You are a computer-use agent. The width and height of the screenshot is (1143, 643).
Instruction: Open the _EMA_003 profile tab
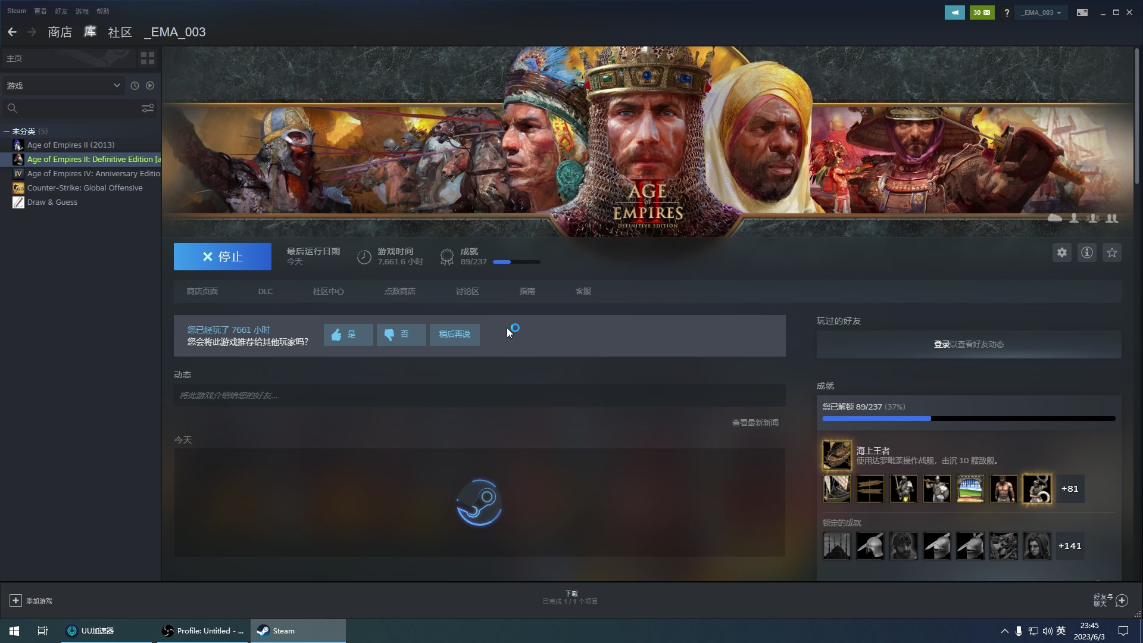tap(175, 32)
